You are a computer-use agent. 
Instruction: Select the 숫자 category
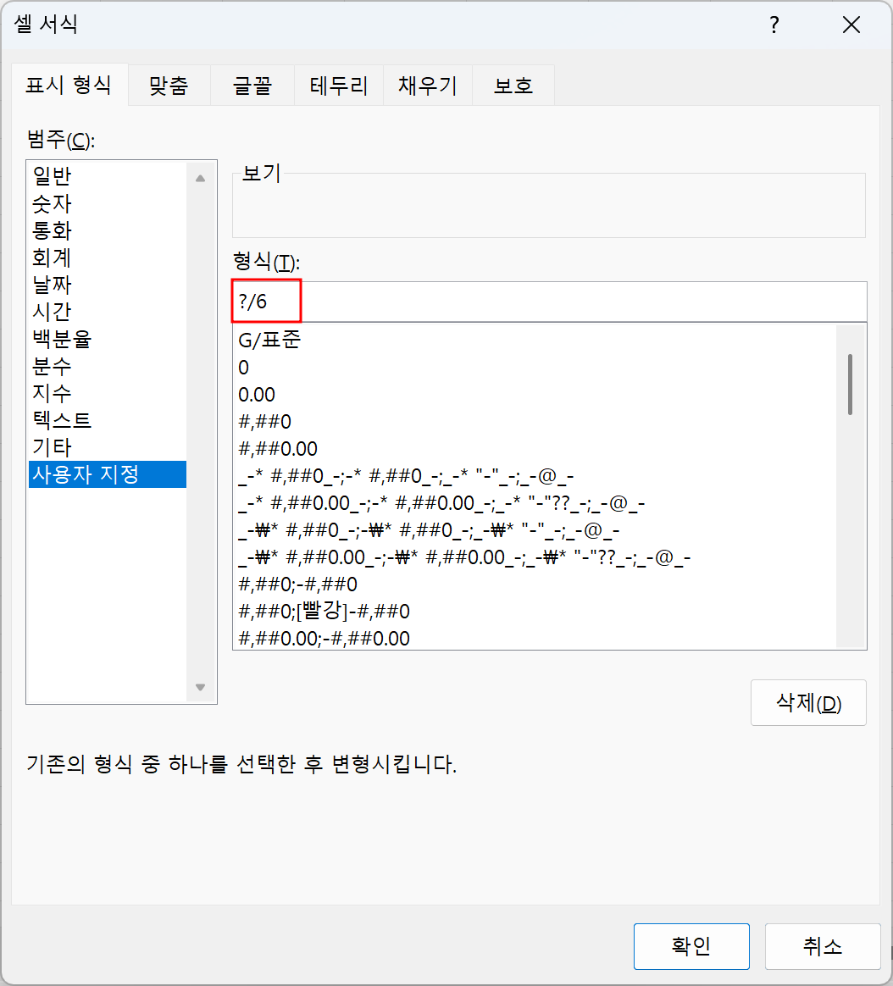point(59,203)
